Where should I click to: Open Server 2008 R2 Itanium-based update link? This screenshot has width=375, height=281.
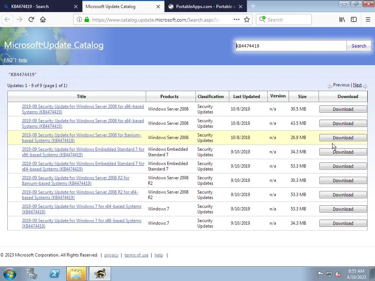click(75, 180)
